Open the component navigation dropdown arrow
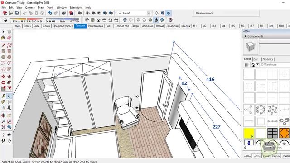This screenshot has height=163, width=290. (257, 64)
